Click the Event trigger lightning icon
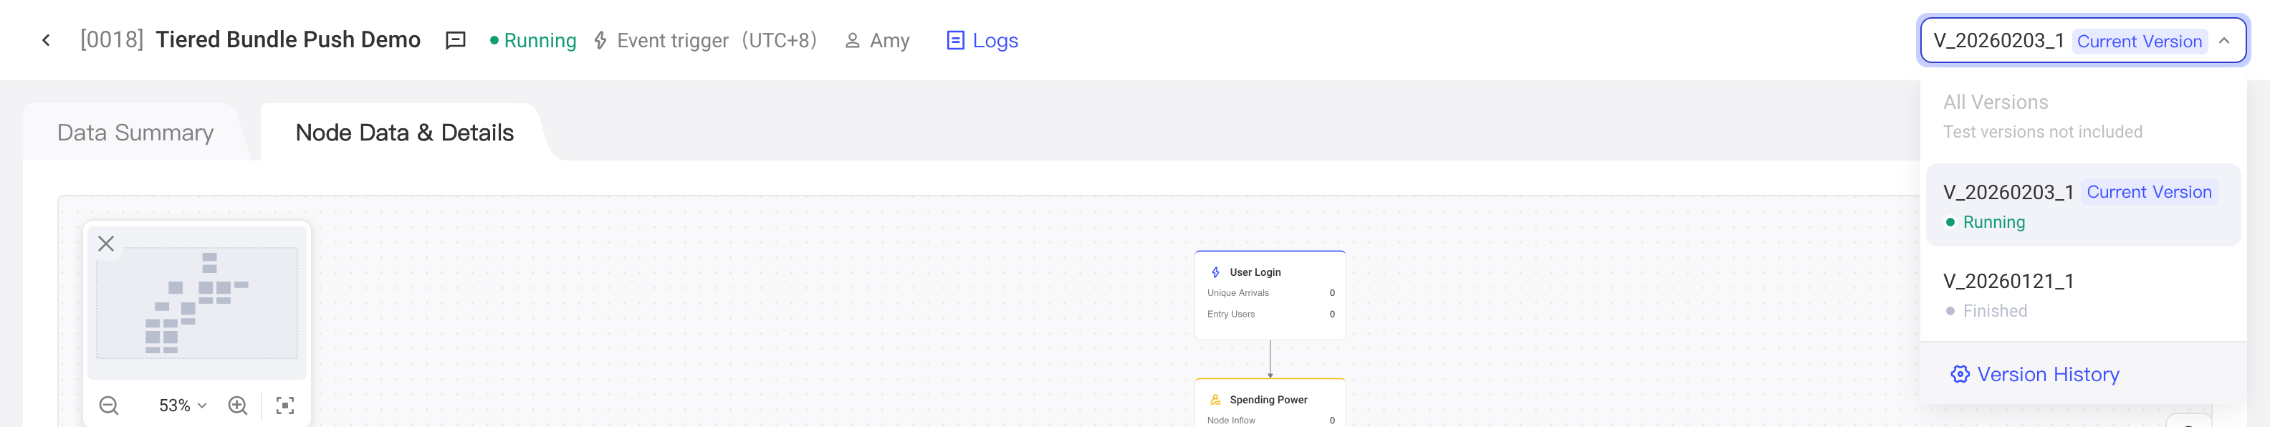The image size is (2270, 427). click(600, 41)
